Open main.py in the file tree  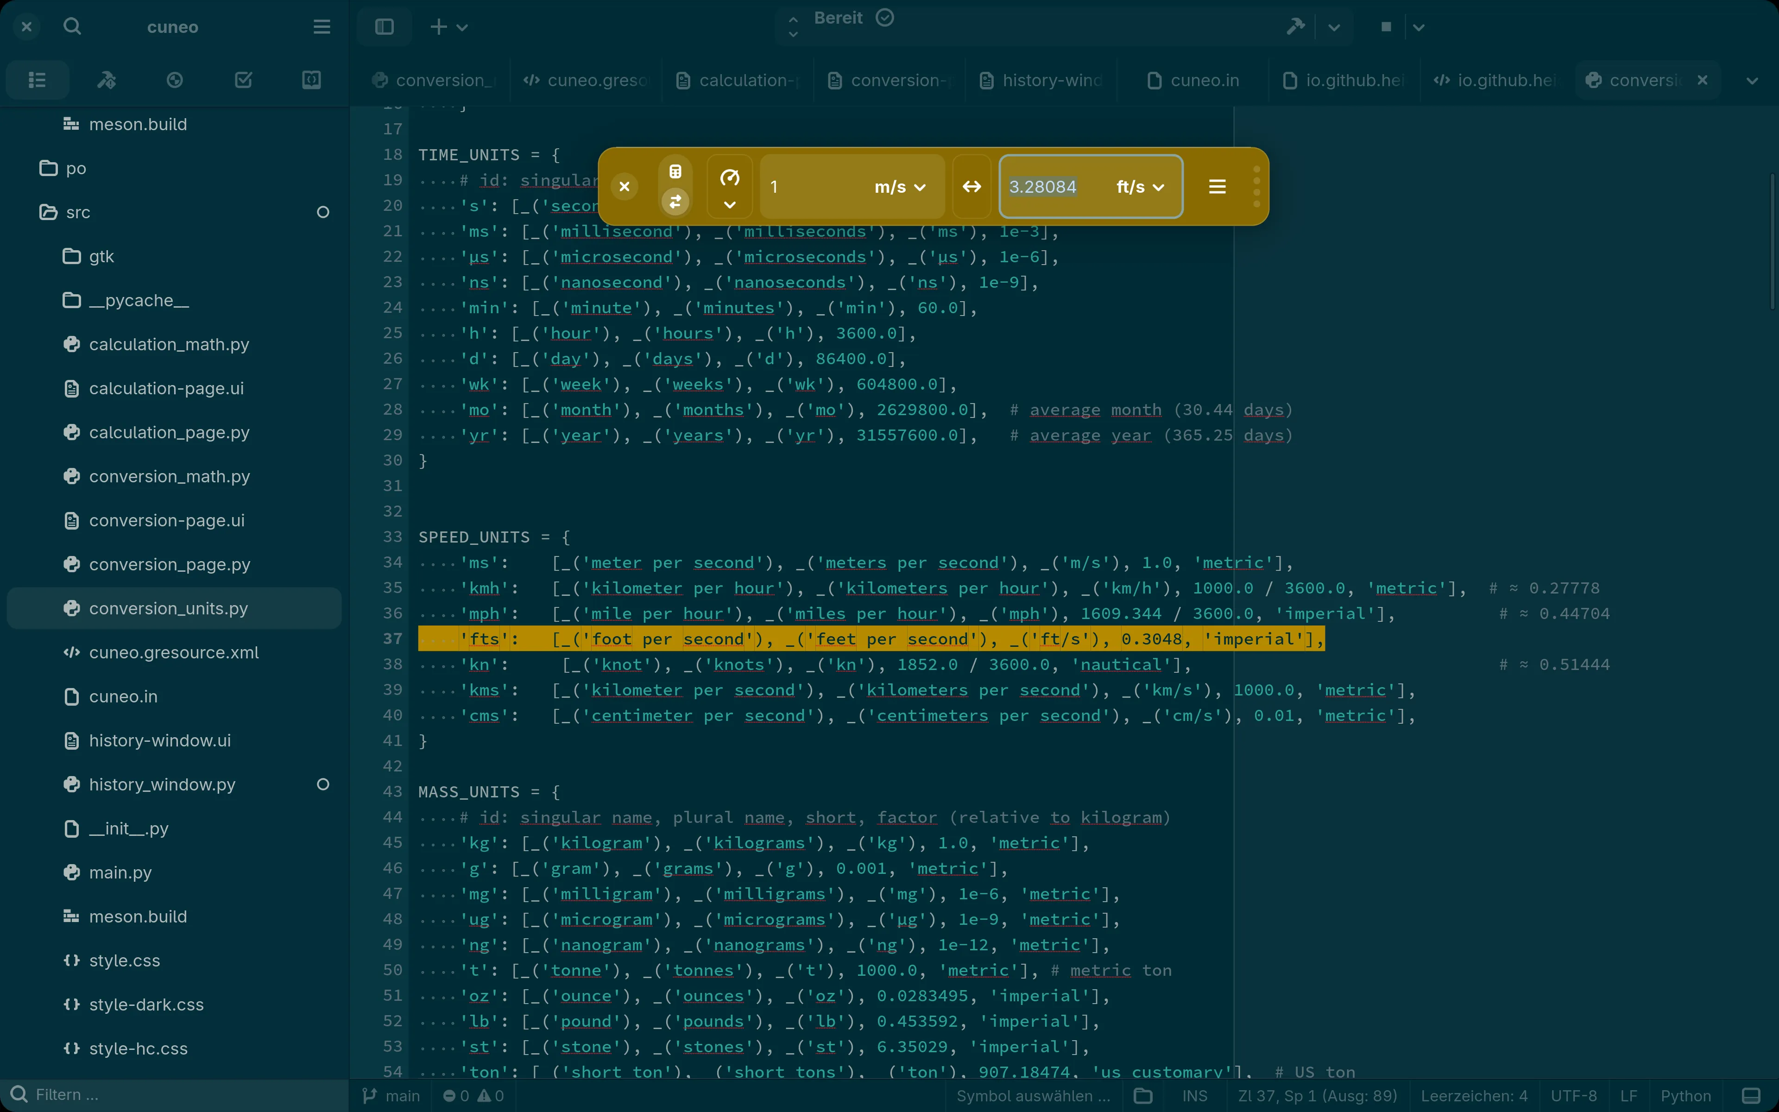(120, 872)
